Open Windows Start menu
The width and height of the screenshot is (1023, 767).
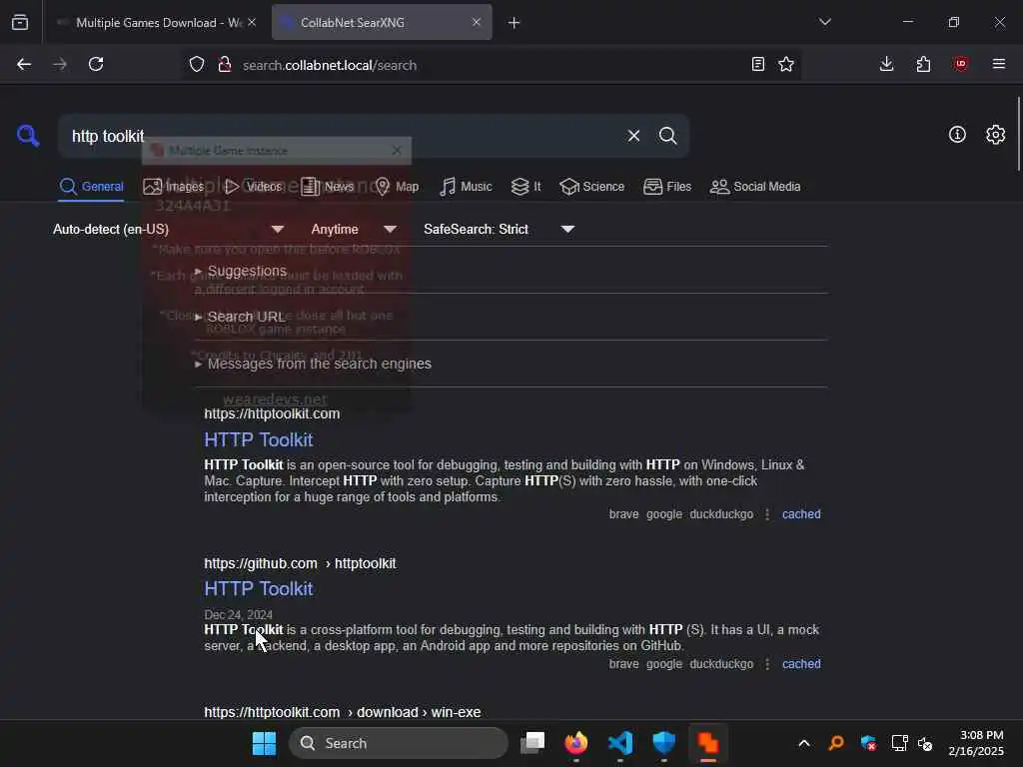click(264, 743)
